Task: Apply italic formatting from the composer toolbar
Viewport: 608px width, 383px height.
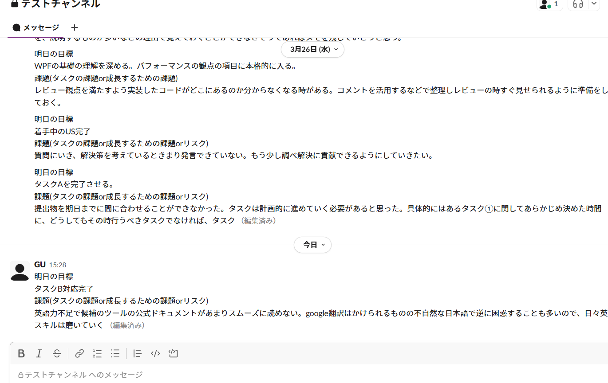Action: click(x=39, y=353)
